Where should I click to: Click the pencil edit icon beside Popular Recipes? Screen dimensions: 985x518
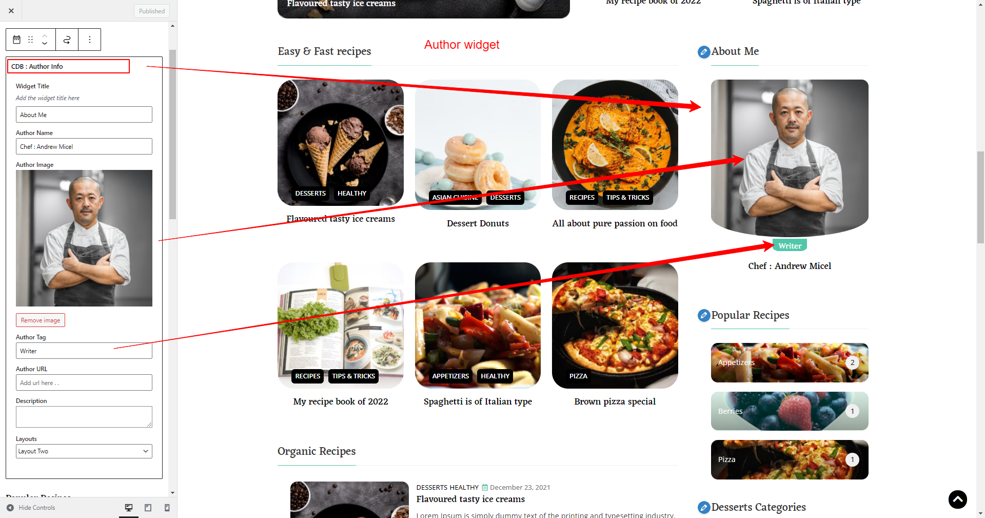704,316
